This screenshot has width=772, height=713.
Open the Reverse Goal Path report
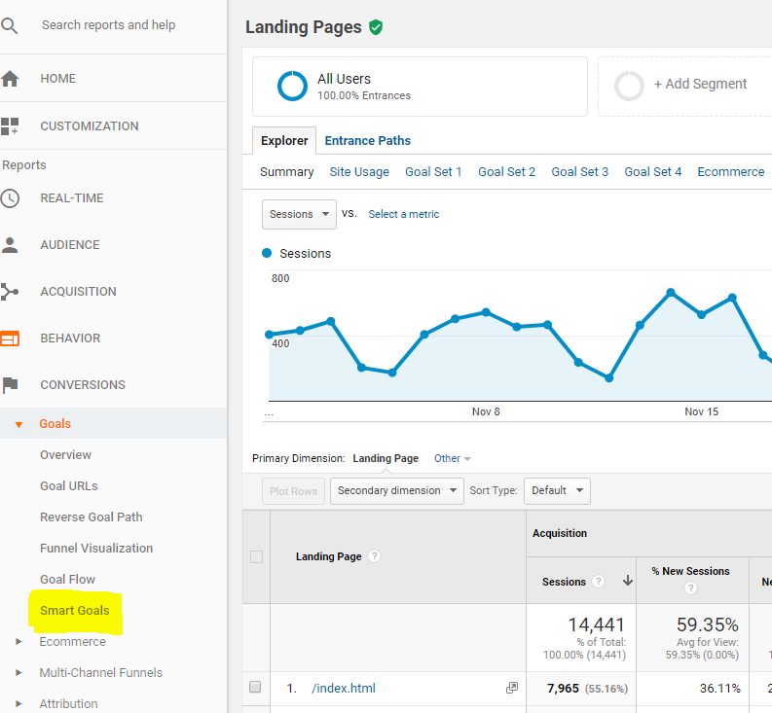click(x=92, y=517)
